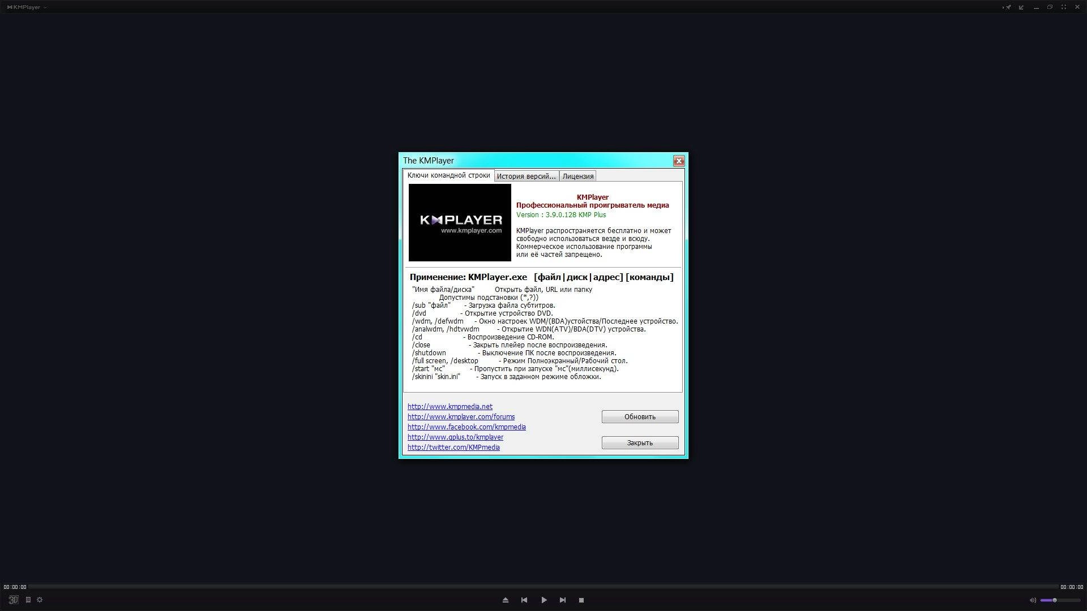Click the /shutdown command line entry
Viewport: 1087px width, 611px height.
tap(514, 353)
